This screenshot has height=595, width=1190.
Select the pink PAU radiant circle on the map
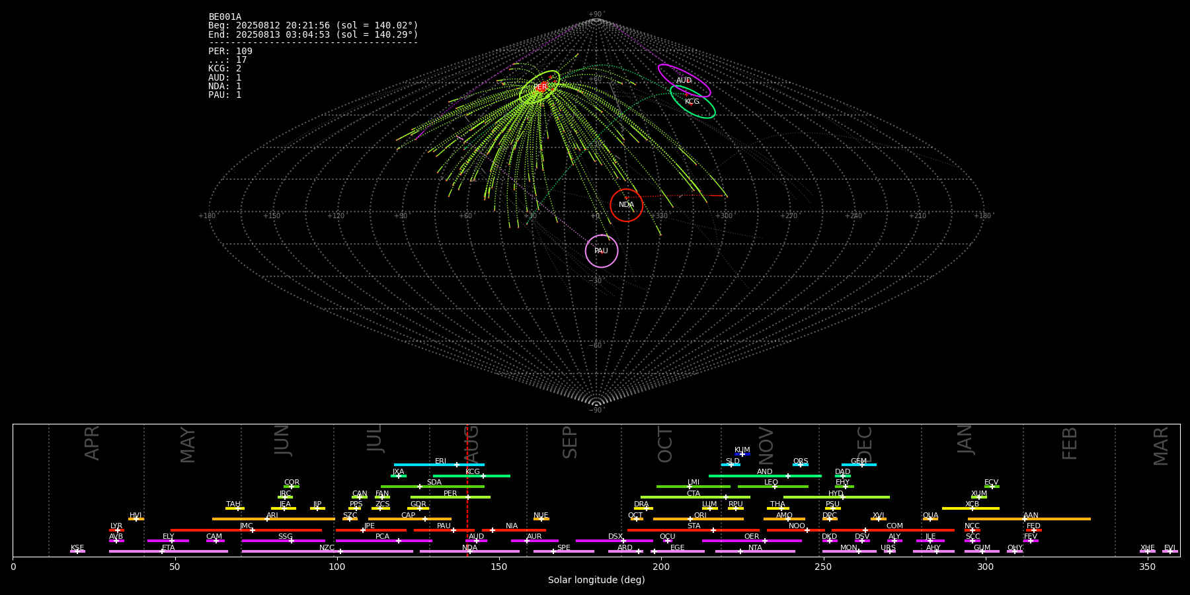602,251
